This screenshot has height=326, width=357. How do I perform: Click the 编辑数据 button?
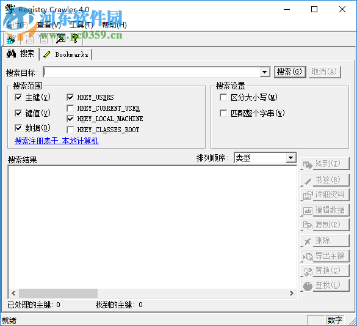click(325, 210)
